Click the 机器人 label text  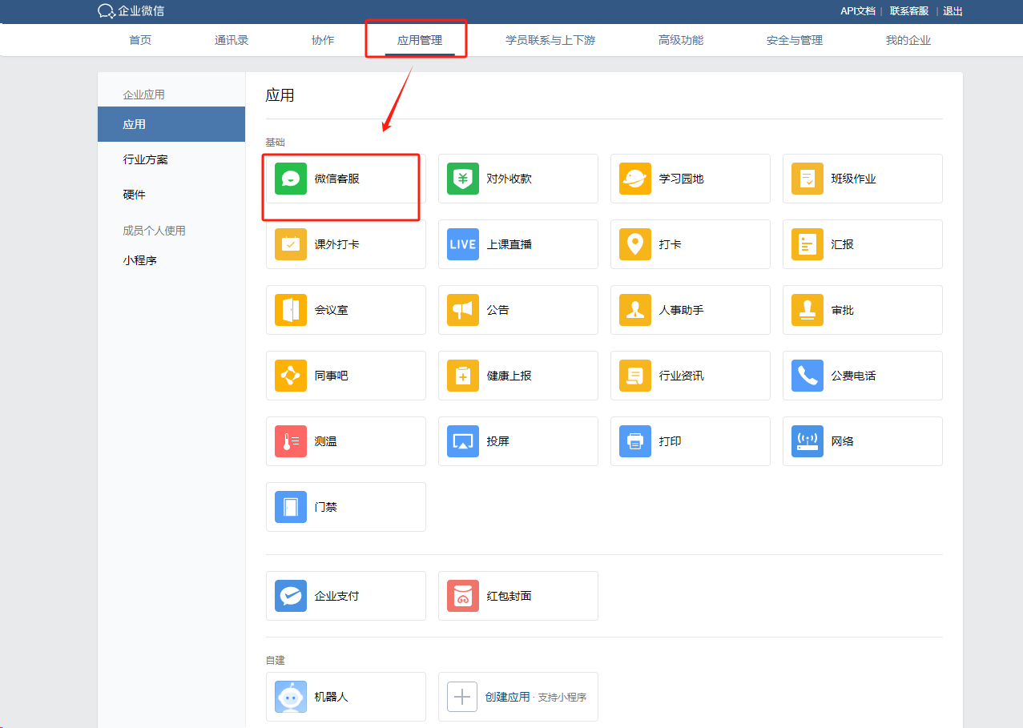tap(332, 697)
